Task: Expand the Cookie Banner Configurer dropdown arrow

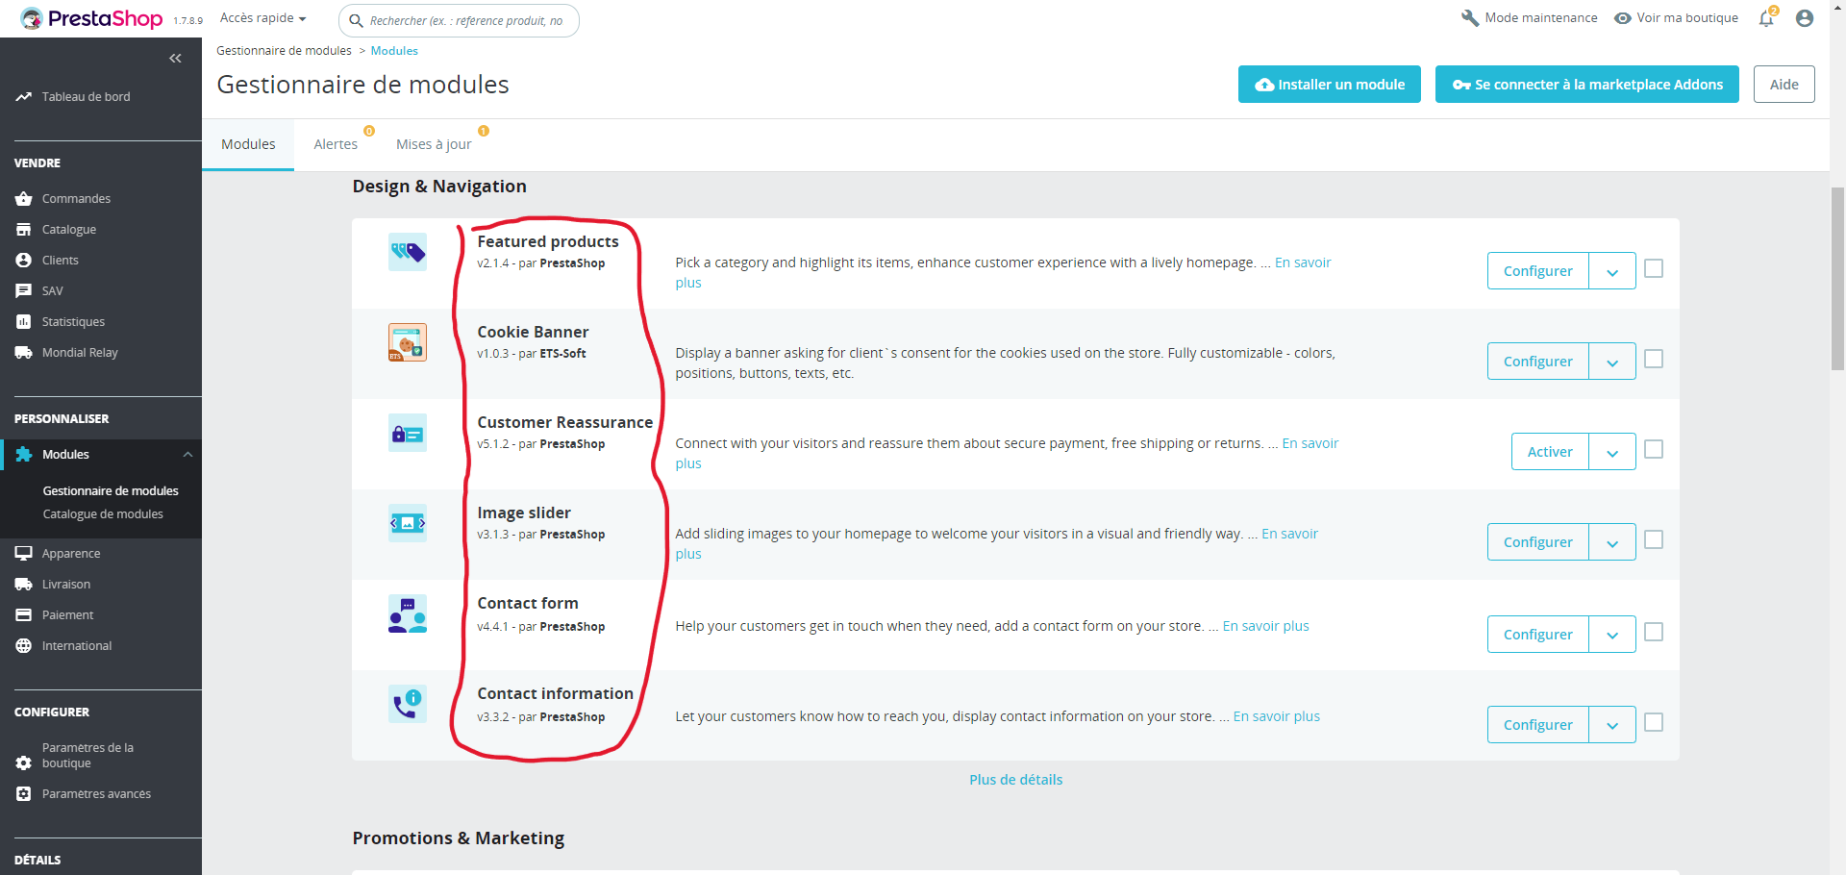Action: point(1612,362)
